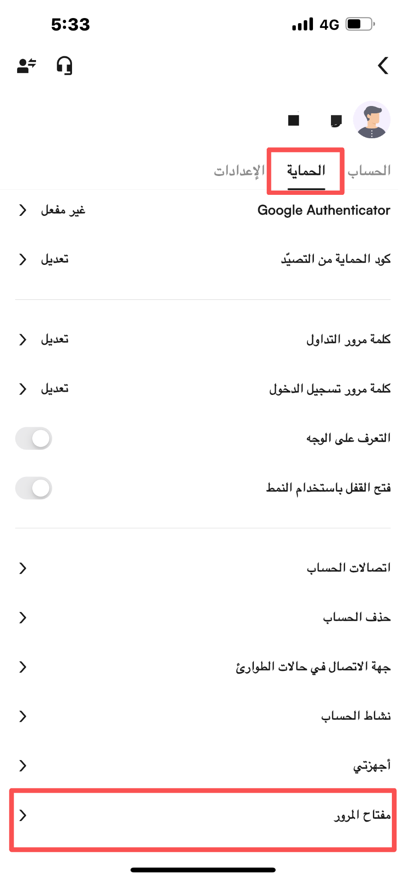This screenshot has height=879, width=406.
Task: Open my devices (أجهزتي) row
Action: click(x=203, y=766)
